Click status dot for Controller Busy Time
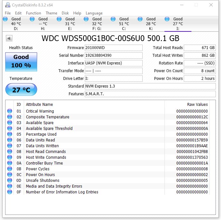Screen dimensions: 221x220 point(10,163)
